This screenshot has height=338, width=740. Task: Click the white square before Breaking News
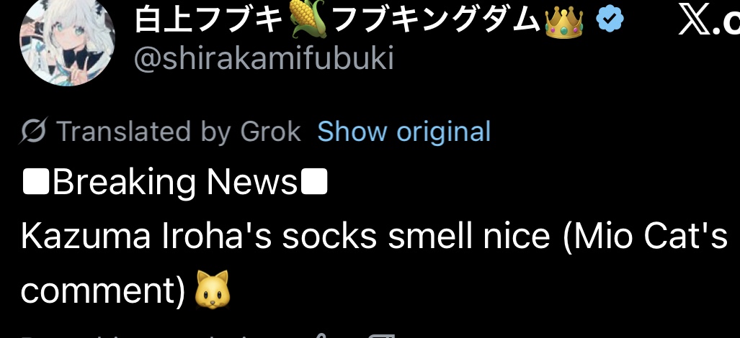[x=36, y=183]
